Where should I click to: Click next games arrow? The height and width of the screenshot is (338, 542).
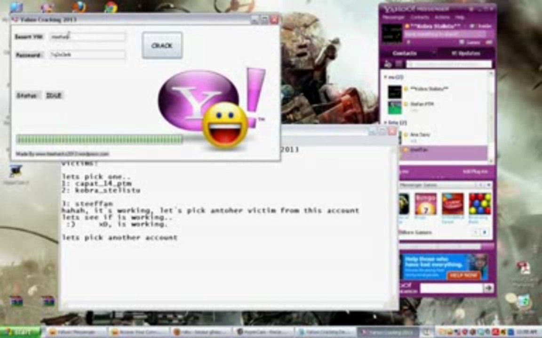pos(485,232)
